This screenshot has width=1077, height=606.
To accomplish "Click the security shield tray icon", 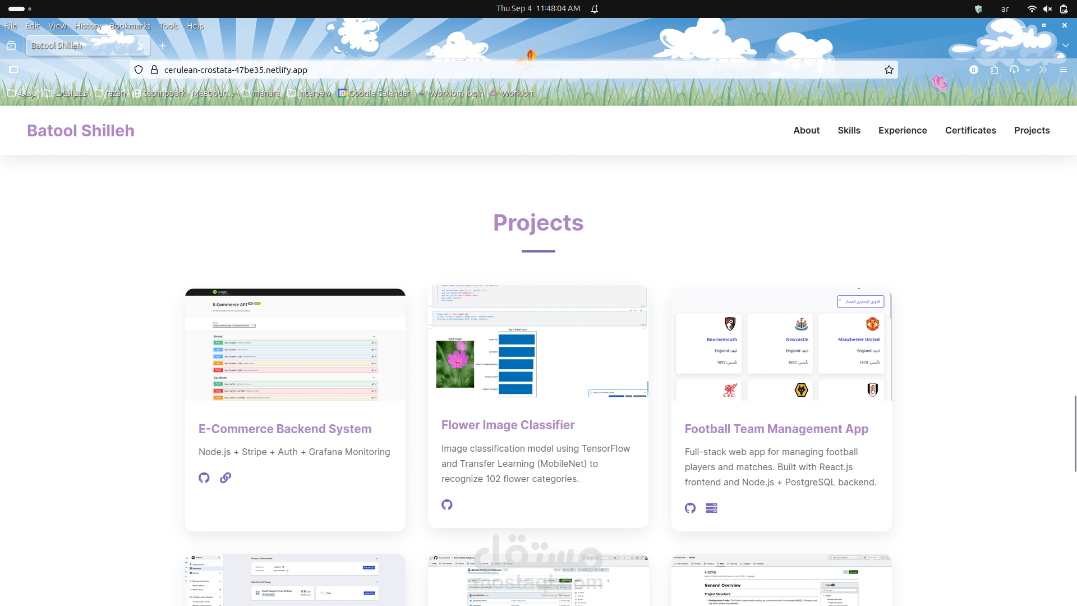I will point(979,8).
